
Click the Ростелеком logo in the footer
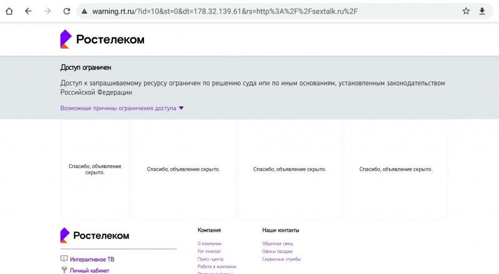pos(95,235)
